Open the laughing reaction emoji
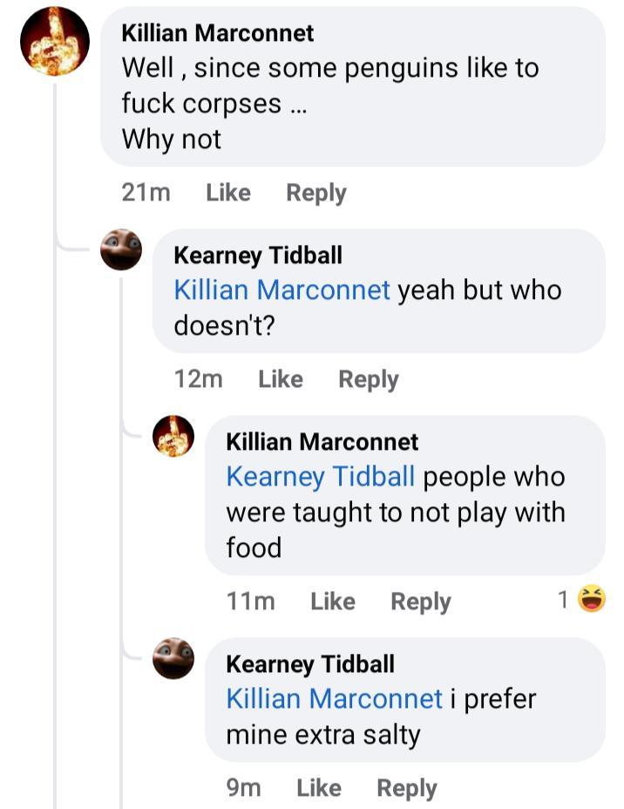Image resolution: width=624 pixels, height=809 pixels. pos(592,599)
